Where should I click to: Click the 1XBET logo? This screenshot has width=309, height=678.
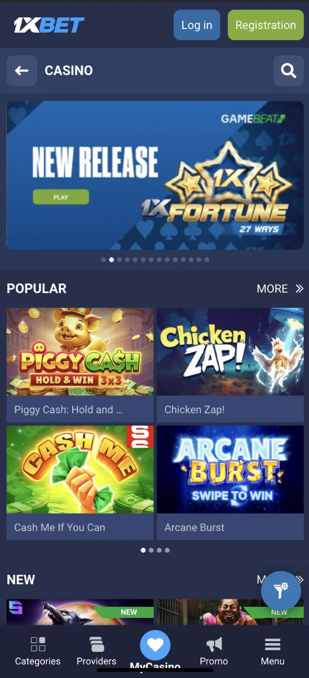click(x=49, y=25)
